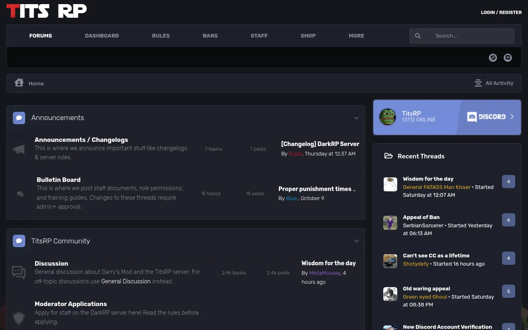Image resolution: width=528 pixels, height=330 pixels.
Task: Click LOGIN / REGISTER link
Action: [501, 12]
